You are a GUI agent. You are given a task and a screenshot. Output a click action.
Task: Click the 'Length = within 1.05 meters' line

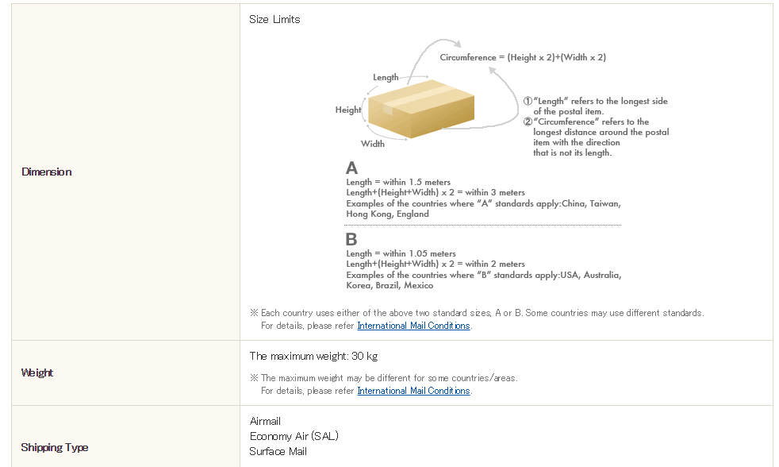point(401,253)
